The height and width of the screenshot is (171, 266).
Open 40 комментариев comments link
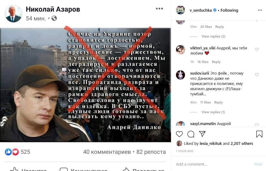[107, 152]
